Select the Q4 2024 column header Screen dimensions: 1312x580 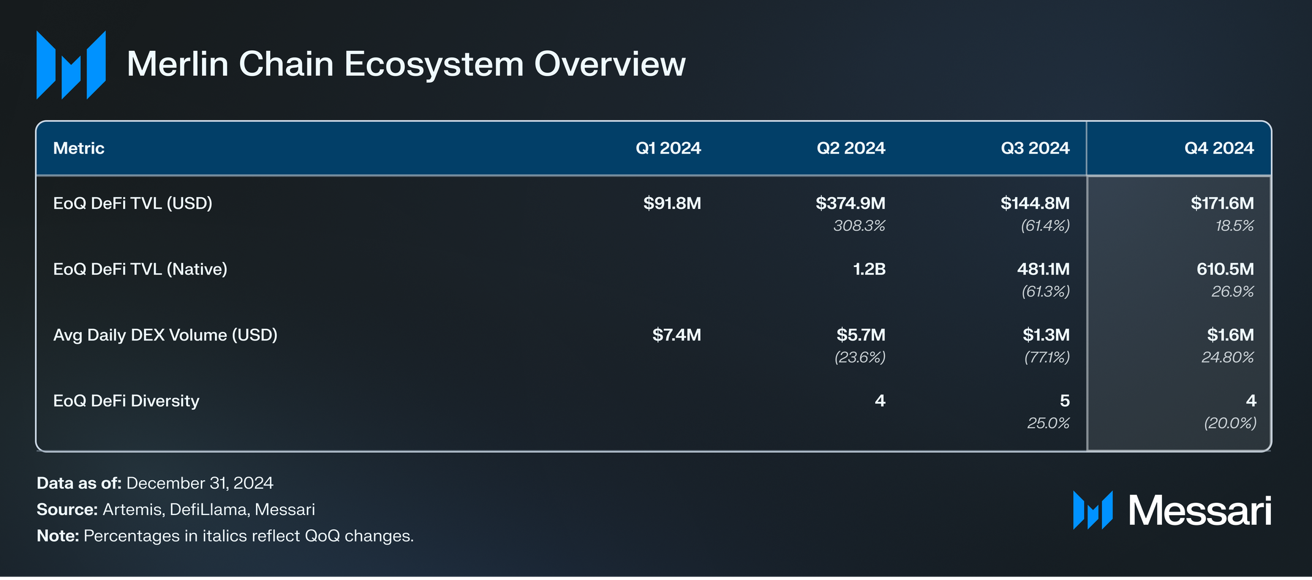coord(1219,148)
